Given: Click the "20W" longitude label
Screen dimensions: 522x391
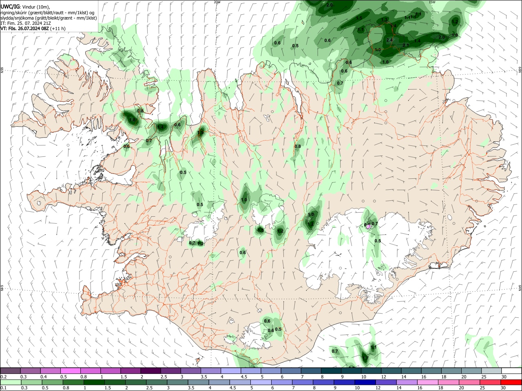Looking at the screenshot, I should (217, 2).
